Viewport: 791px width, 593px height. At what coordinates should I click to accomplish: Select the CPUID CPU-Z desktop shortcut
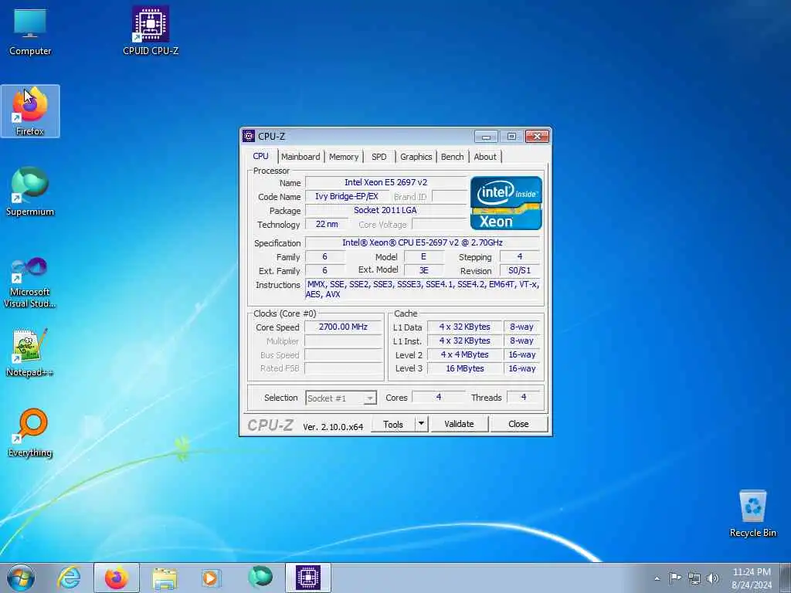151,31
